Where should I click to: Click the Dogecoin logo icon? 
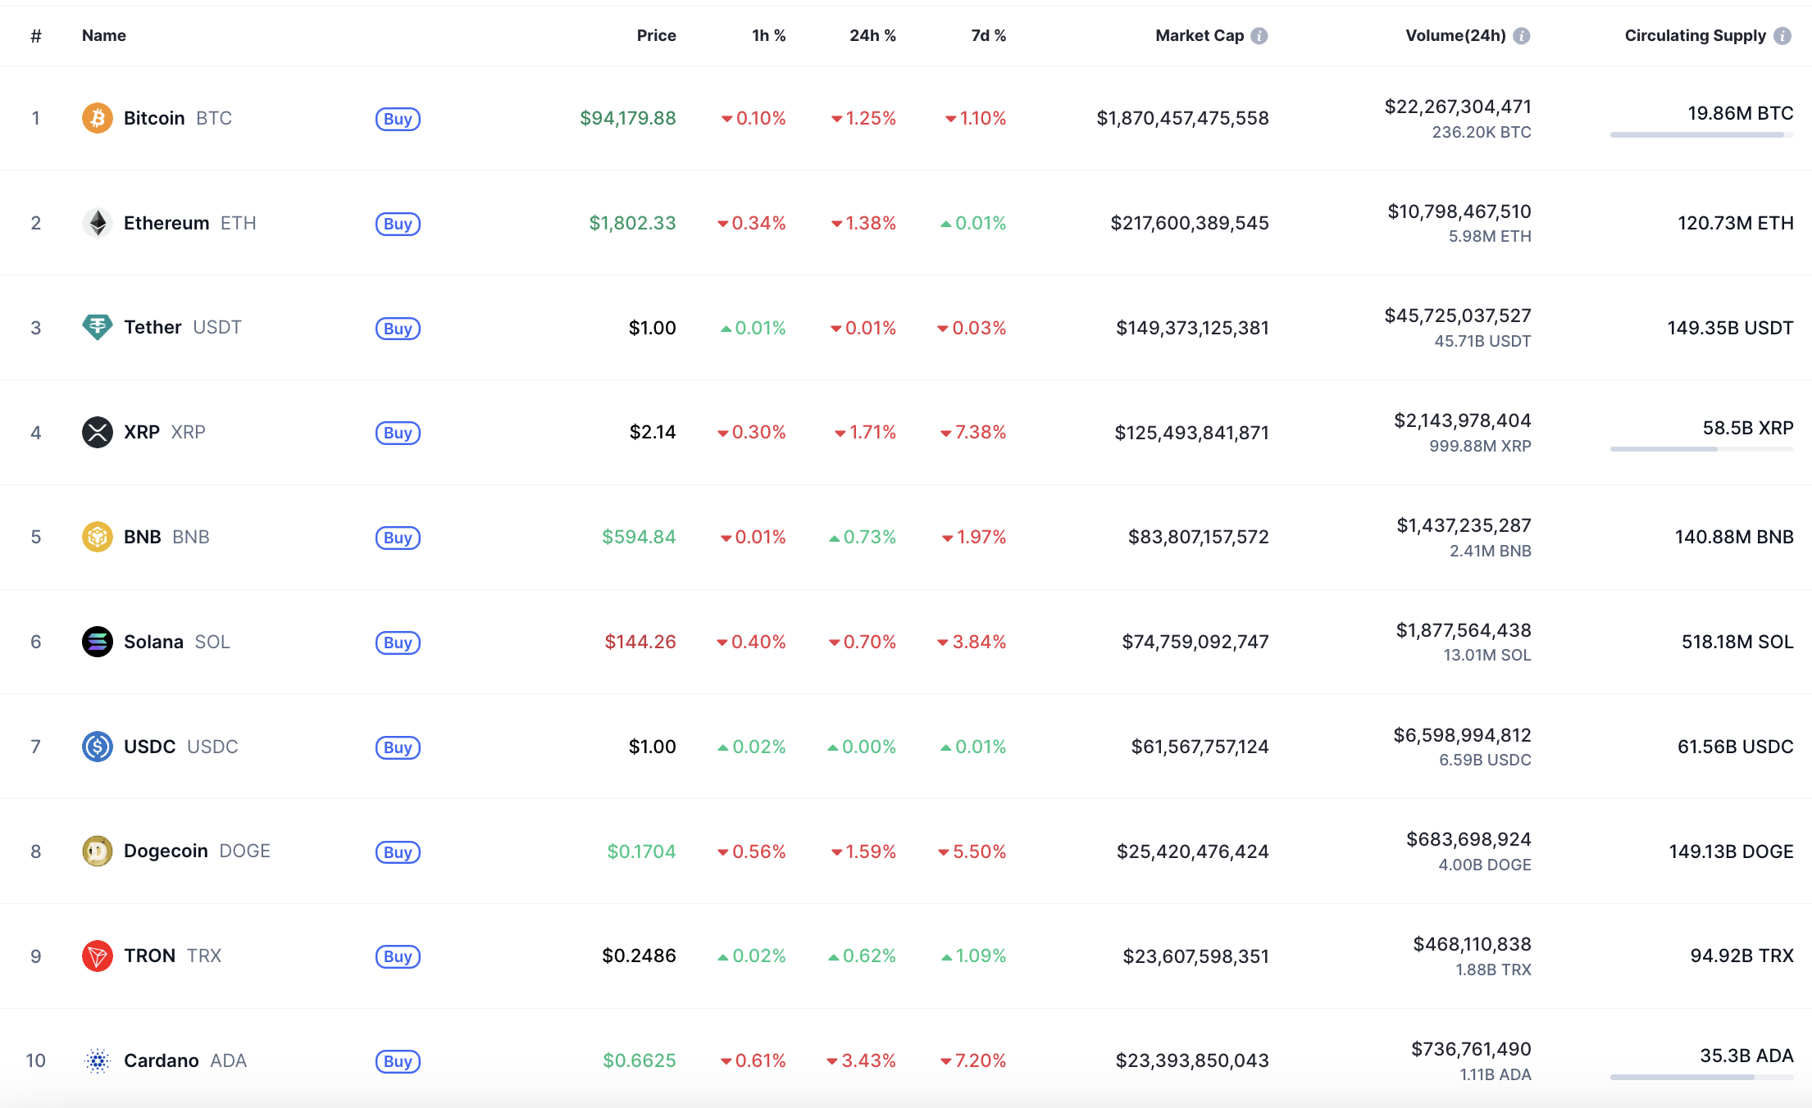point(97,851)
